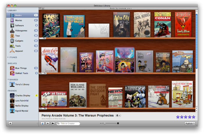Open the gear action menu beside title
The height and width of the screenshot is (135, 204).
coord(118,116)
